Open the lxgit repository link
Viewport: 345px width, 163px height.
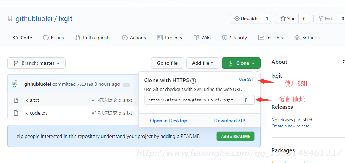[x=66, y=18]
